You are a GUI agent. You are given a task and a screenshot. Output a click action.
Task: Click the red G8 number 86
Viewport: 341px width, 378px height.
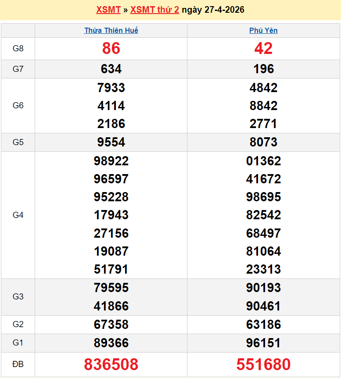coord(111,49)
